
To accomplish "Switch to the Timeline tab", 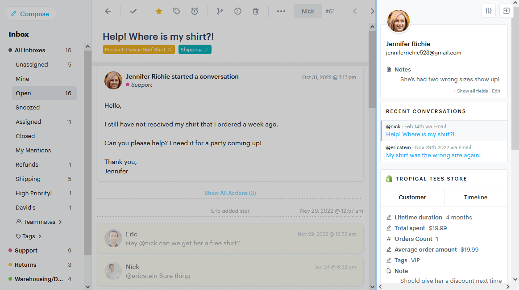I will click(475, 197).
